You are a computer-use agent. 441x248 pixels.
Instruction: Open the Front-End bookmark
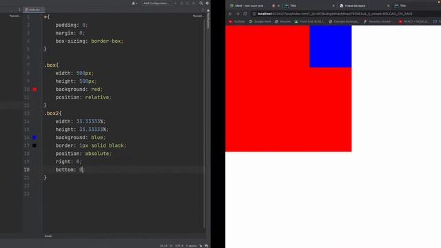[x=309, y=21]
